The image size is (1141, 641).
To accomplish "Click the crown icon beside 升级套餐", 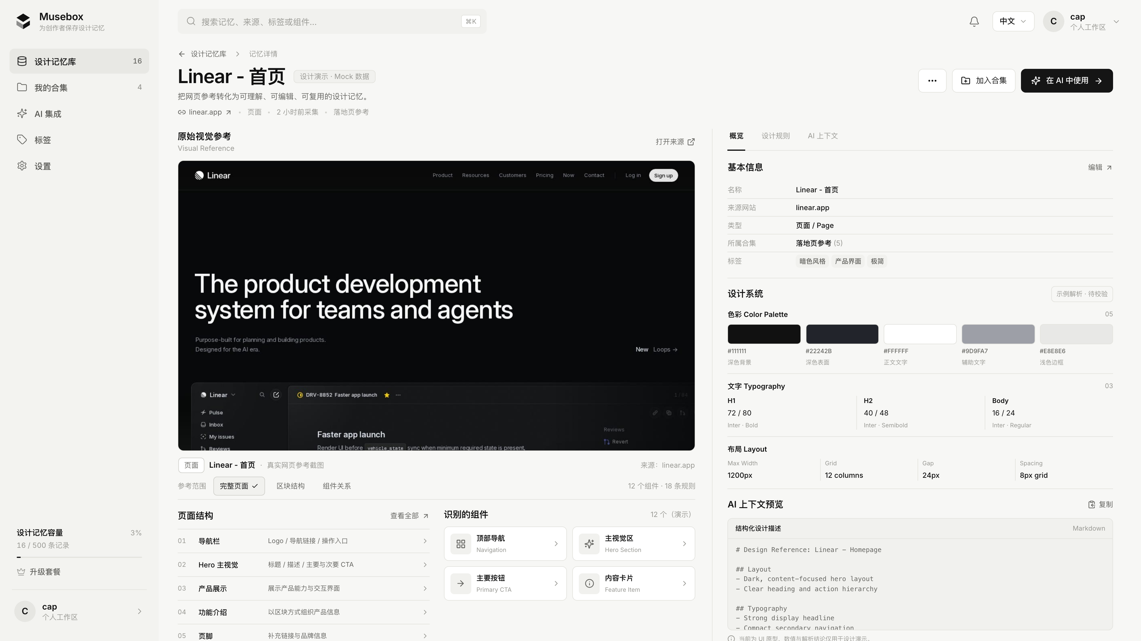I will [21, 572].
